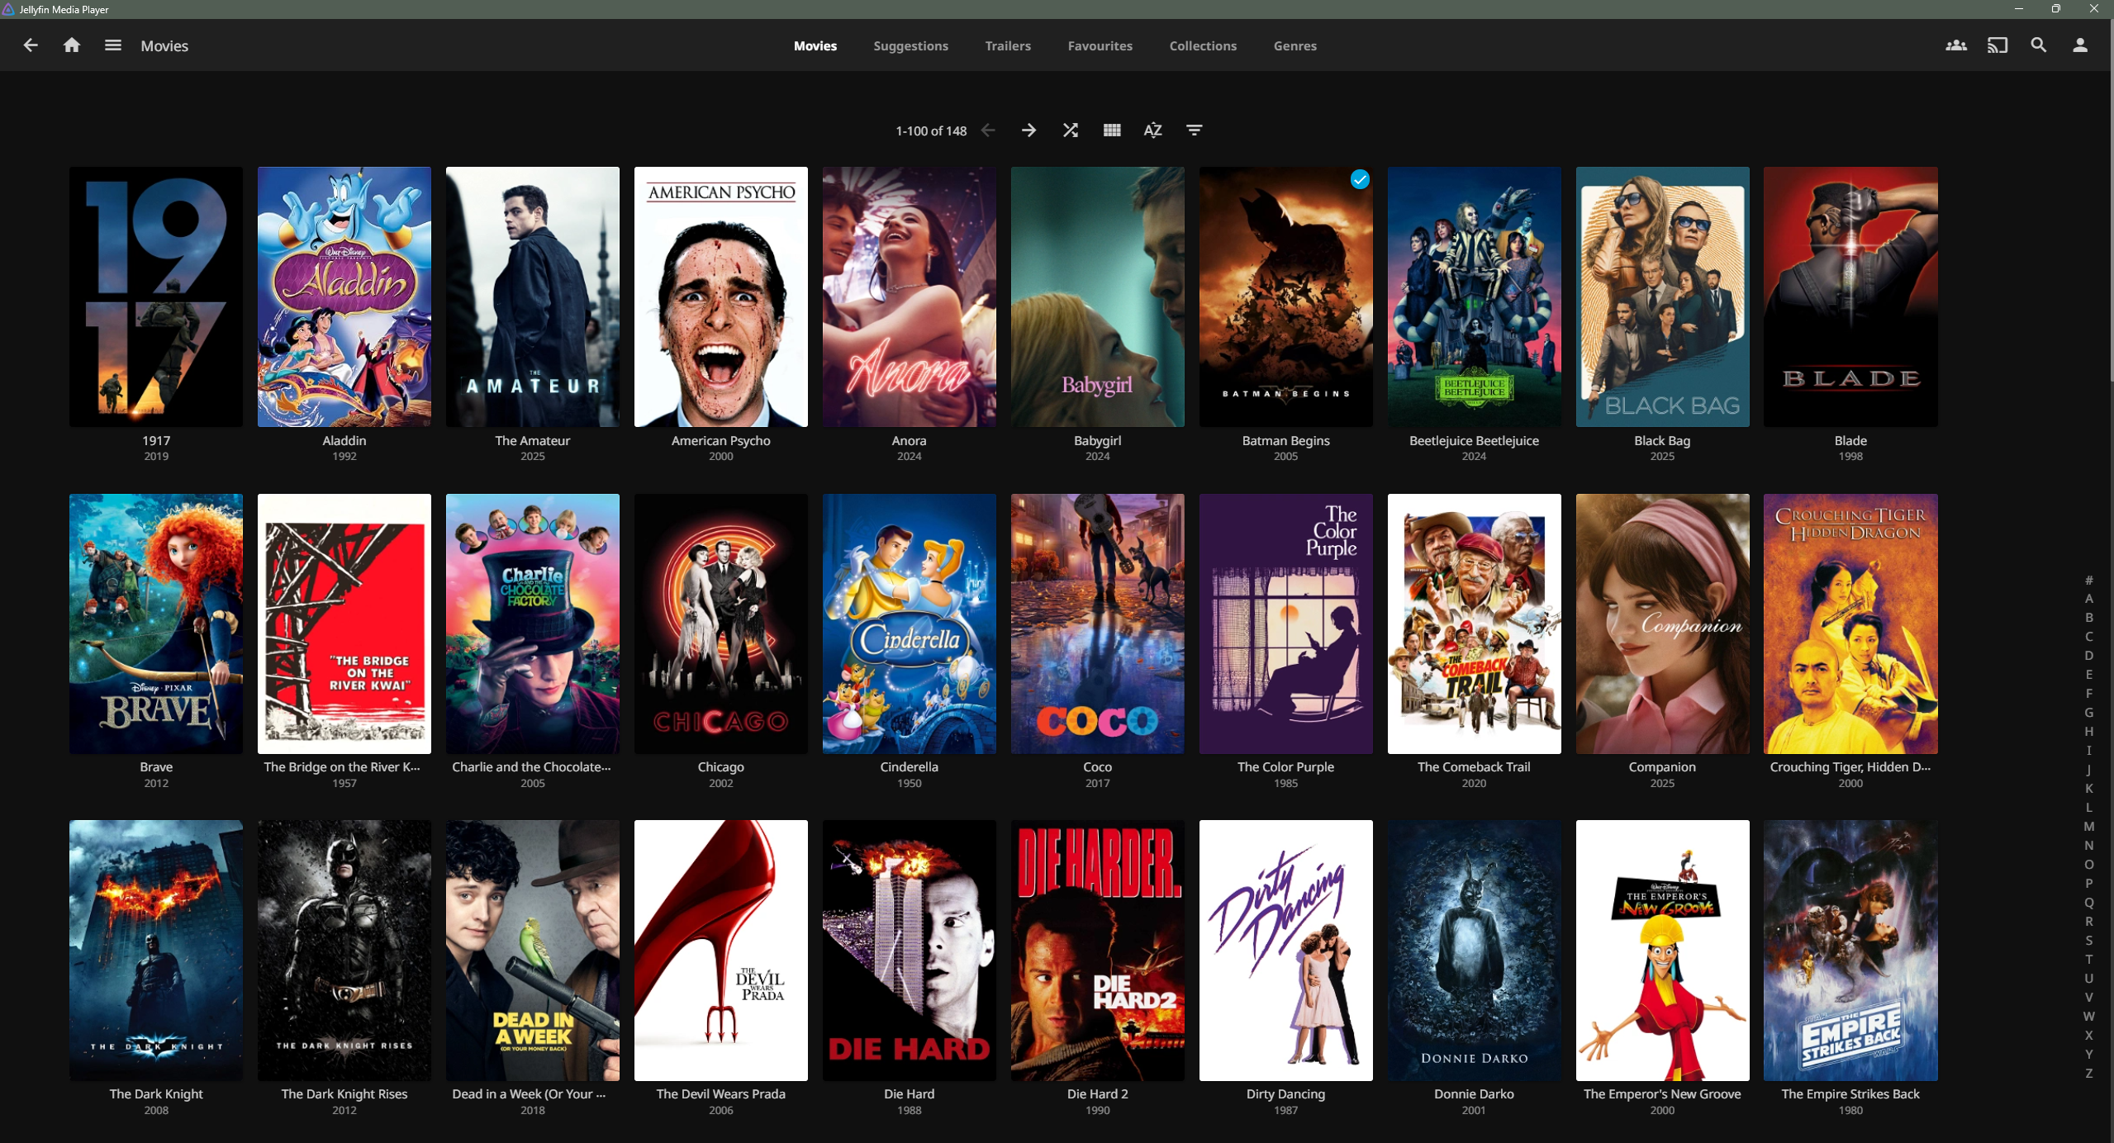Open the Brave poster
This screenshot has height=1143, width=2114.
(156, 624)
